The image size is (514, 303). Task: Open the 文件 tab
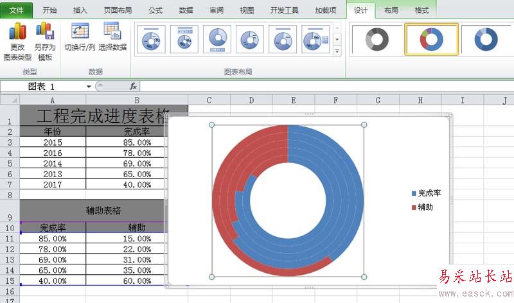click(x=17, y=10)
